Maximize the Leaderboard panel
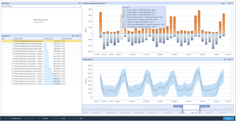This screenshot has height=121, width=236. [80, 36]
